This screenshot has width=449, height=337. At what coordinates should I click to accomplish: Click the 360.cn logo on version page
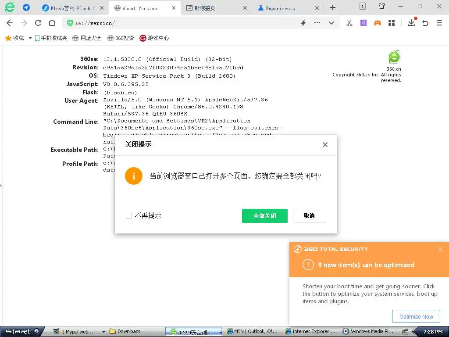394,57
